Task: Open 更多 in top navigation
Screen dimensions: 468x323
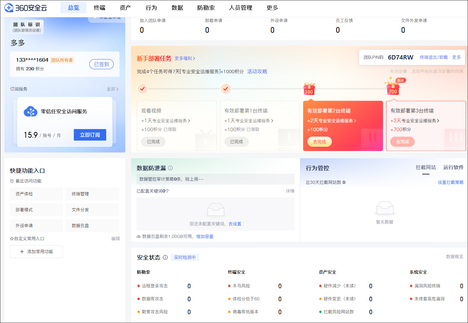Action: [x=272, y=8]
